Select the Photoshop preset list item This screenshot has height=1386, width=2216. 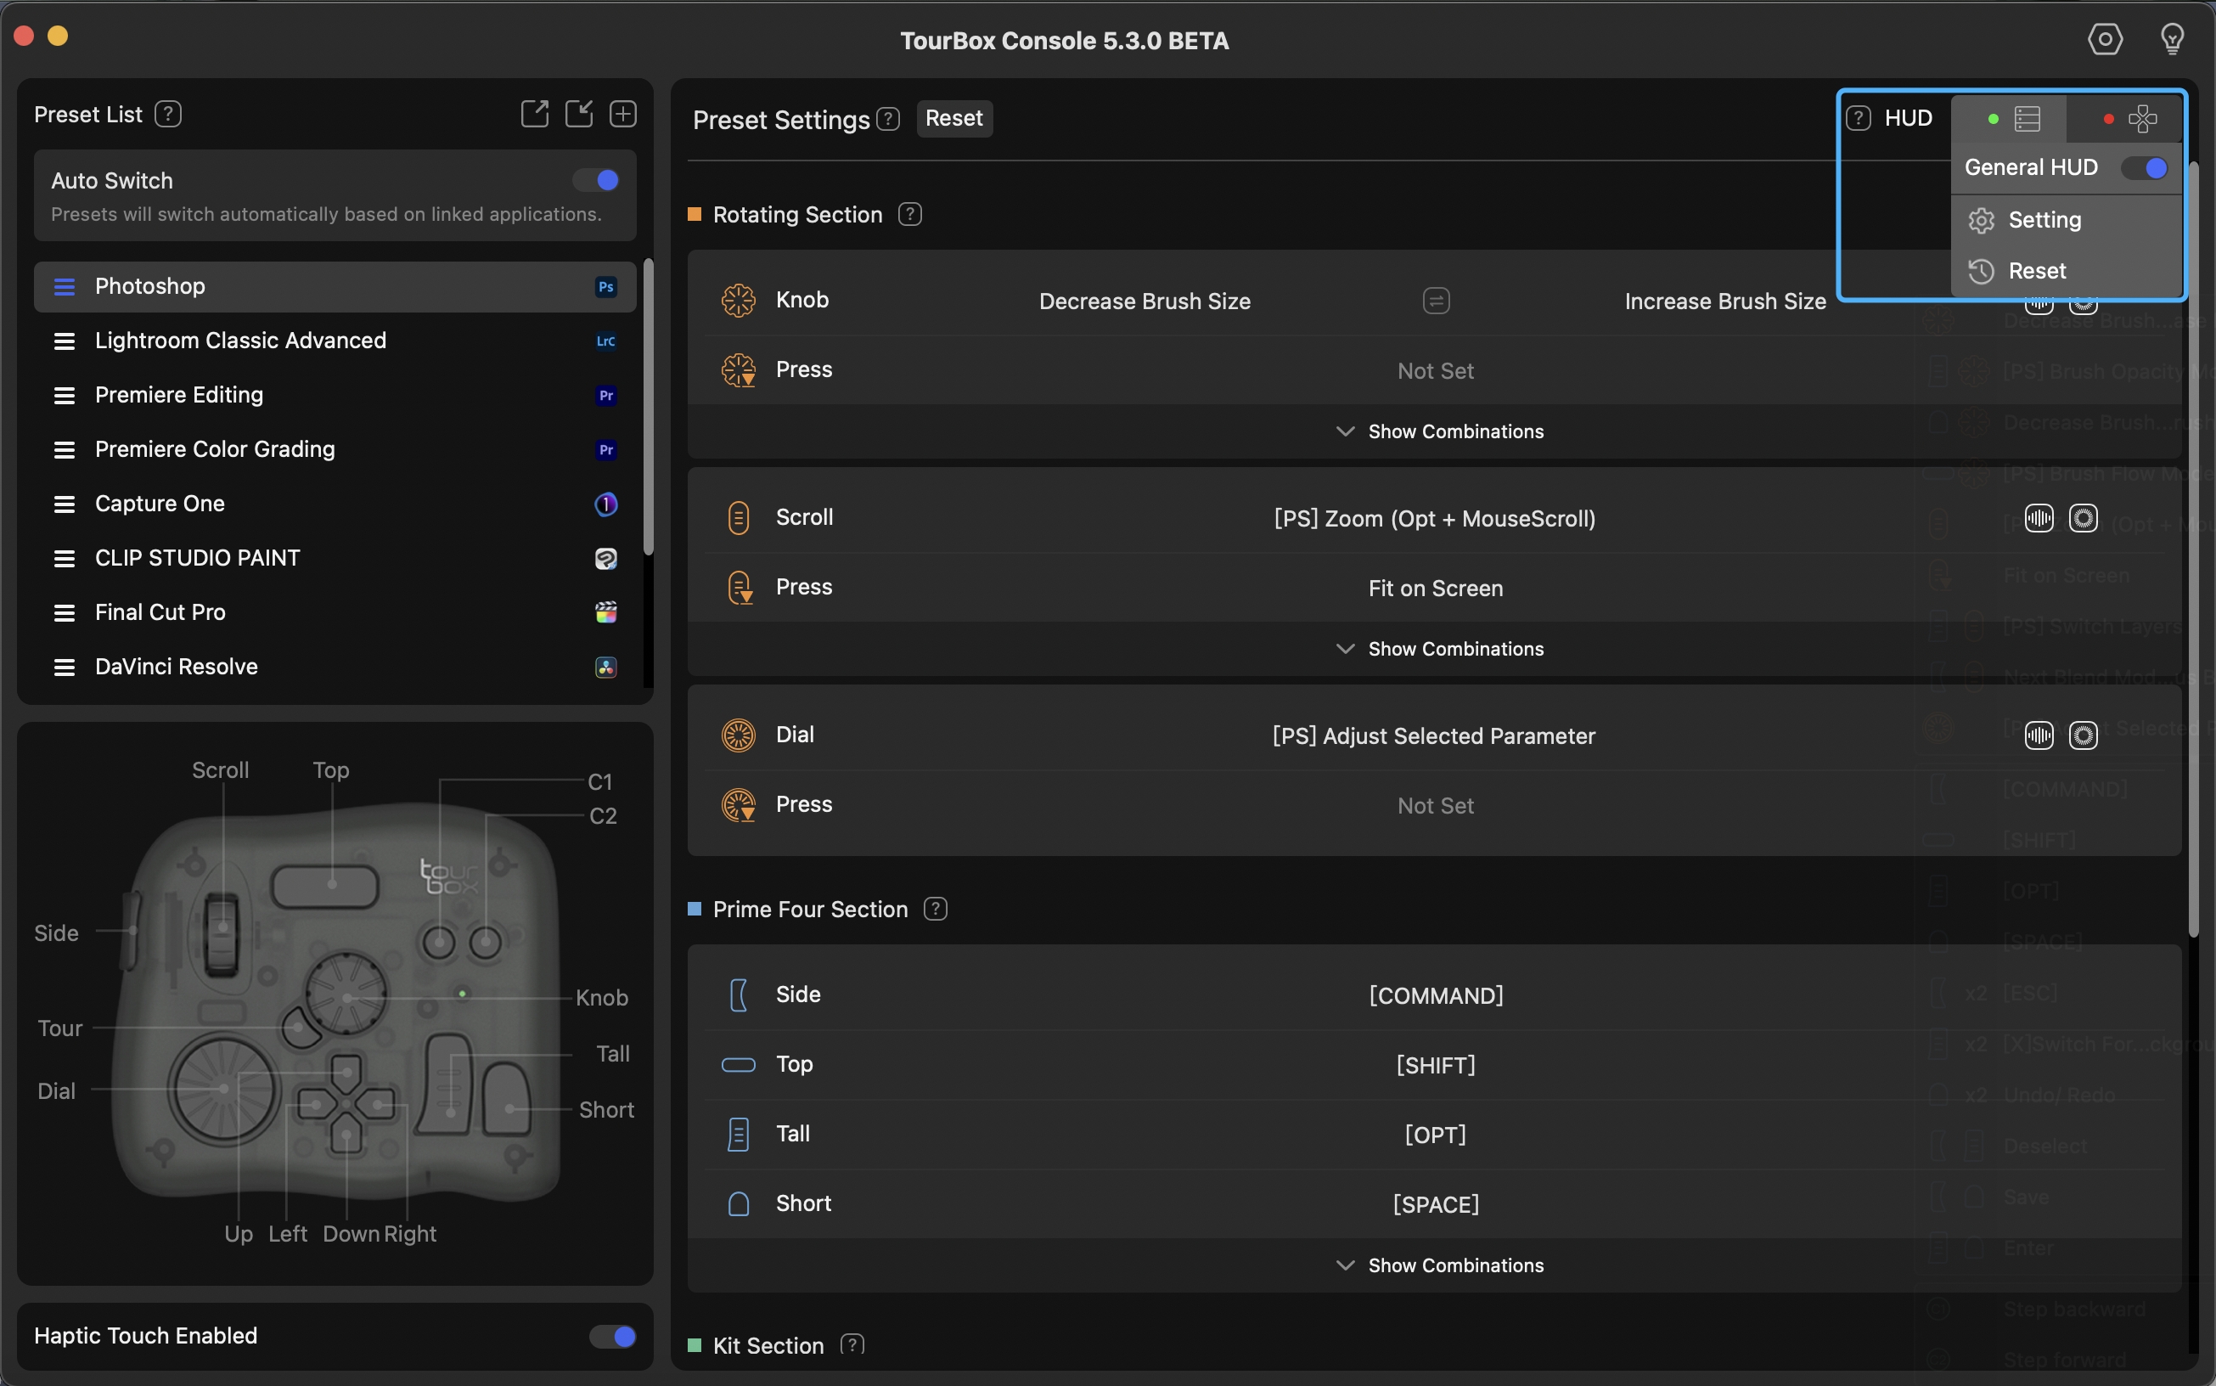[x=334, y=286]
